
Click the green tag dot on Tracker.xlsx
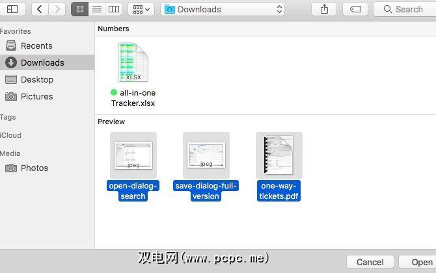click(x=114, y=92)
